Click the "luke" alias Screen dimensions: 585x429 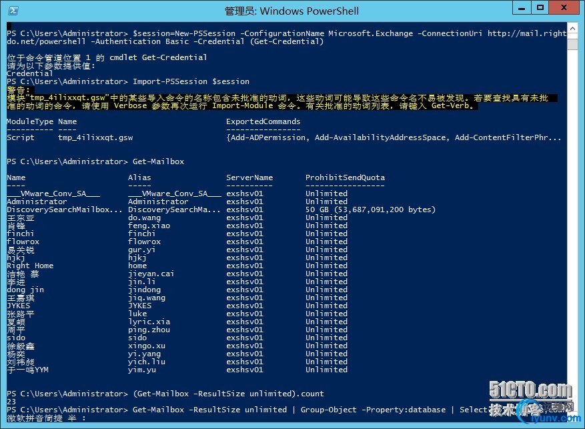click(137, 314)
